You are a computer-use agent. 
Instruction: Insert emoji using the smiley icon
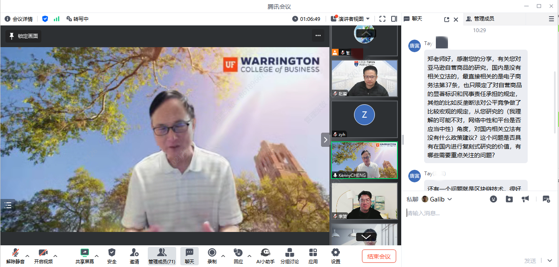coord(493,199)
